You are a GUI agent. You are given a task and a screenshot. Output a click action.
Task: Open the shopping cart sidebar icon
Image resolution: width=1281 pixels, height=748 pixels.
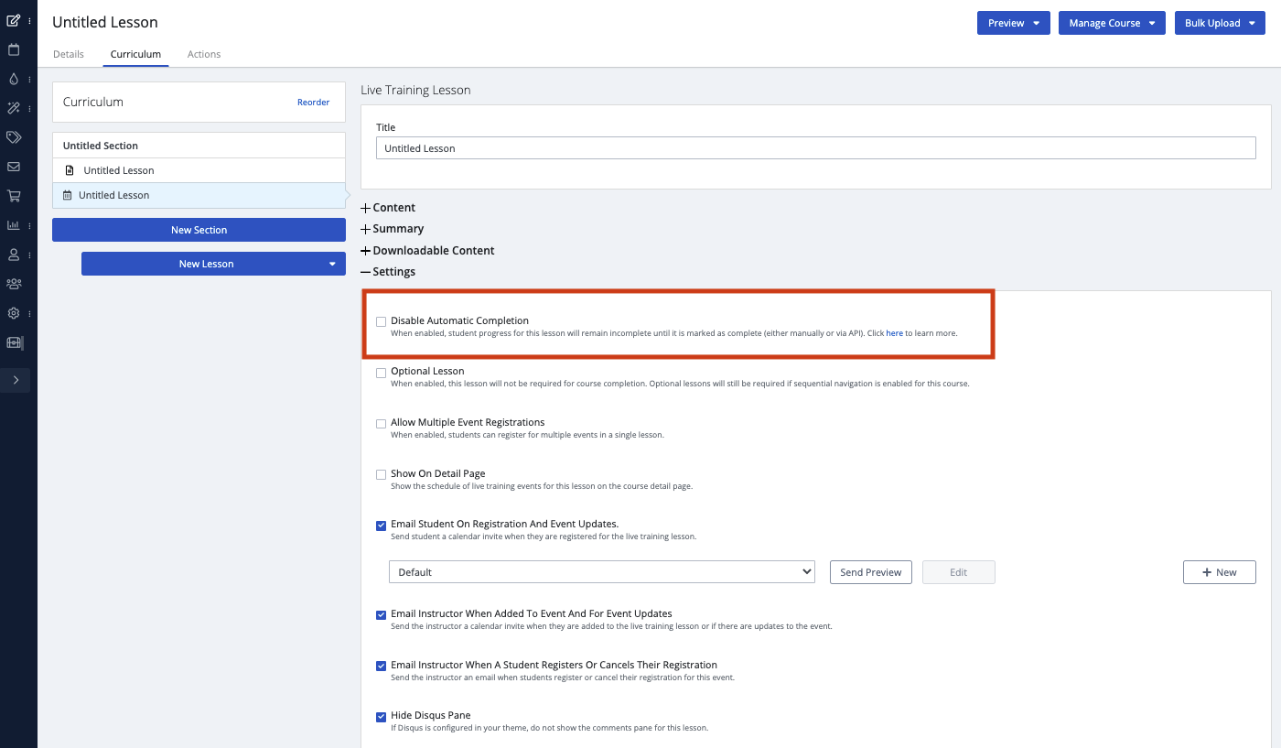pyautogui.click(x=14, y=196)
